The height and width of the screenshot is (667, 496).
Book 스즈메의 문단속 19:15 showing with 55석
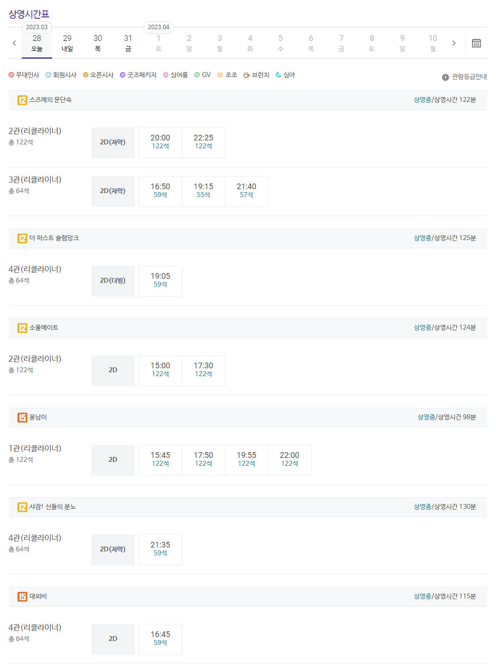pos(204,191)
